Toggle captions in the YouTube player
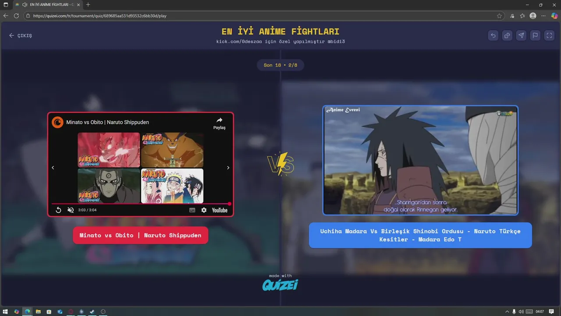This screenshot has height=316, width=561. click(192, 210)
